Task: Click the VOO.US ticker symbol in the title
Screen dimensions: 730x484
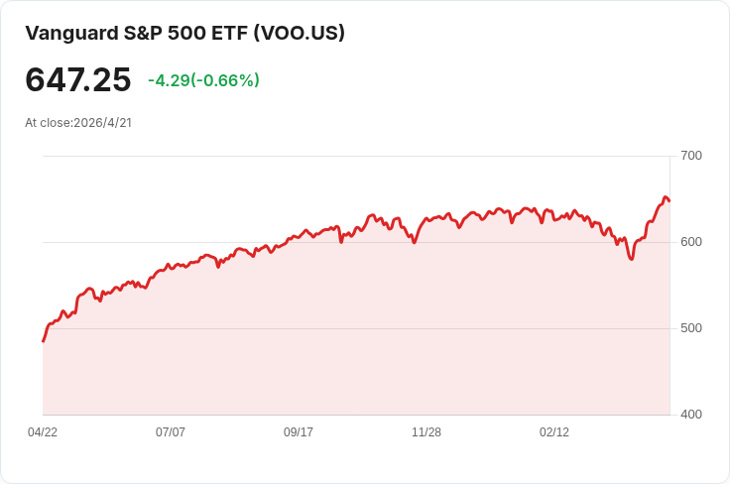Action: [x=300, y=34]
